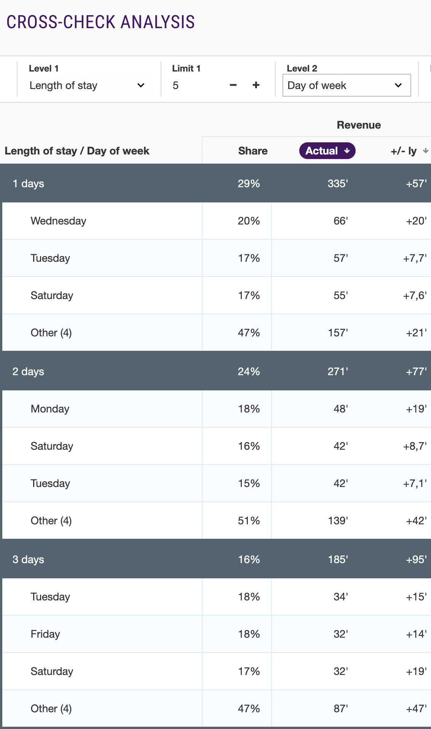Collapse the 3 days group row
This screenshot has width=431, height=729.
point(28,559)
